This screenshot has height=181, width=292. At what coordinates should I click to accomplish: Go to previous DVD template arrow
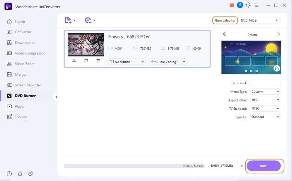(225, 34)
